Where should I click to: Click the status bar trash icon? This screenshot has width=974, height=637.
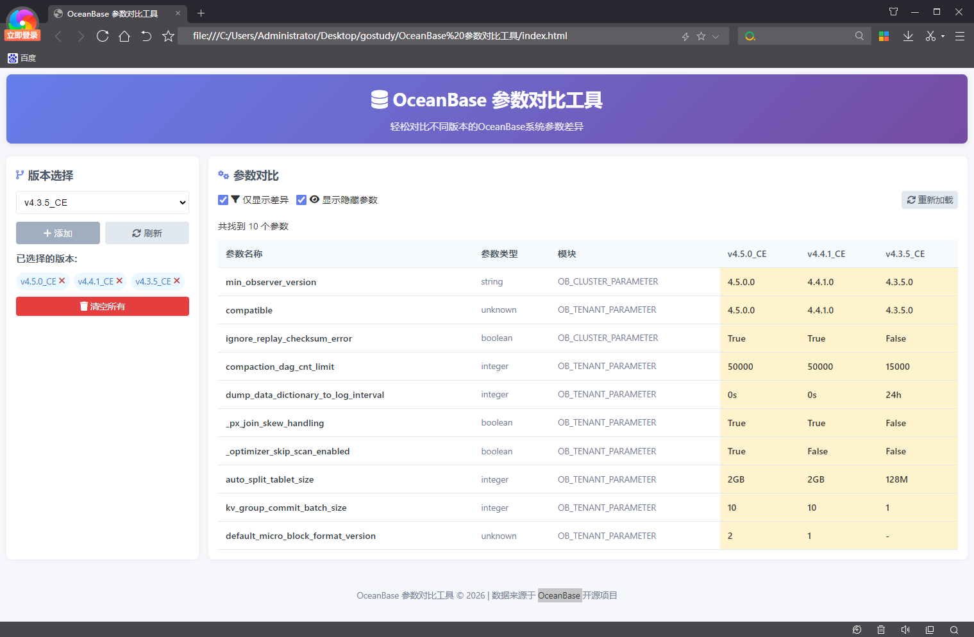pos(881,629)
